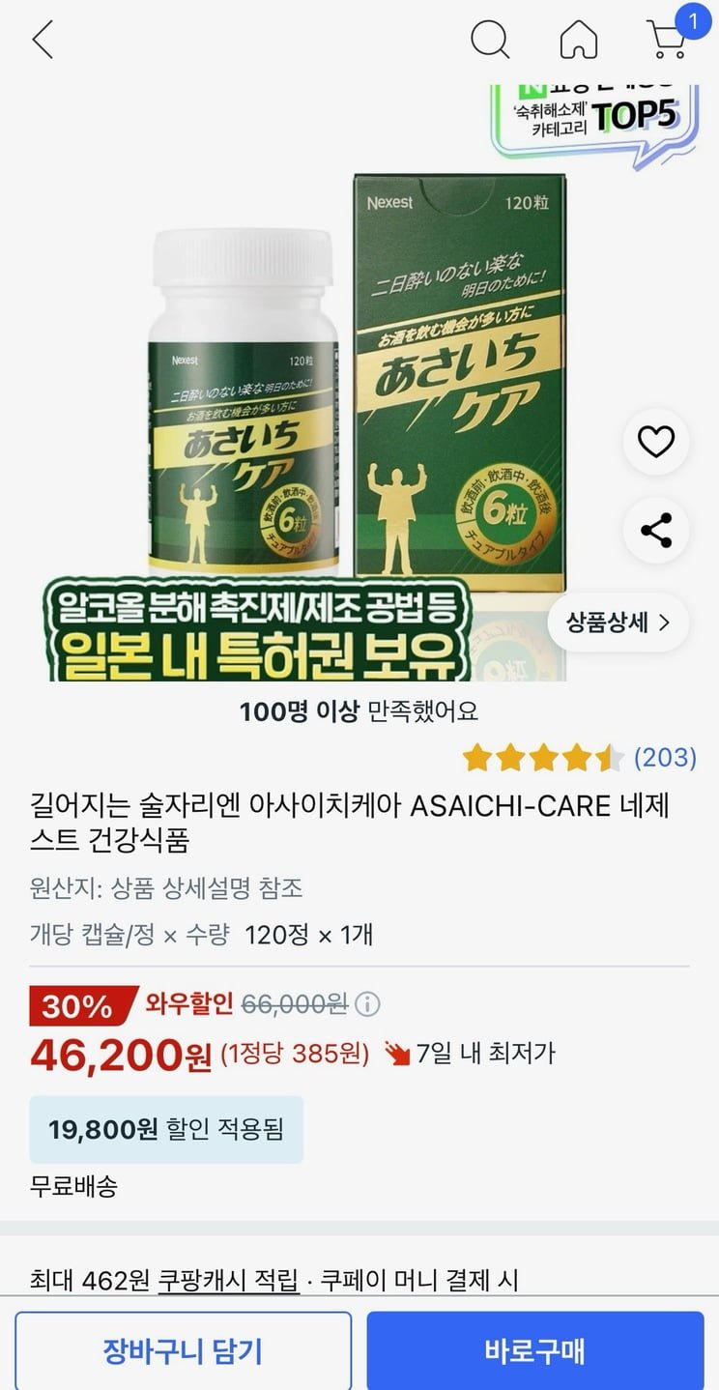
Task: Open the (203) review count link
Action: tap(665, 758)
